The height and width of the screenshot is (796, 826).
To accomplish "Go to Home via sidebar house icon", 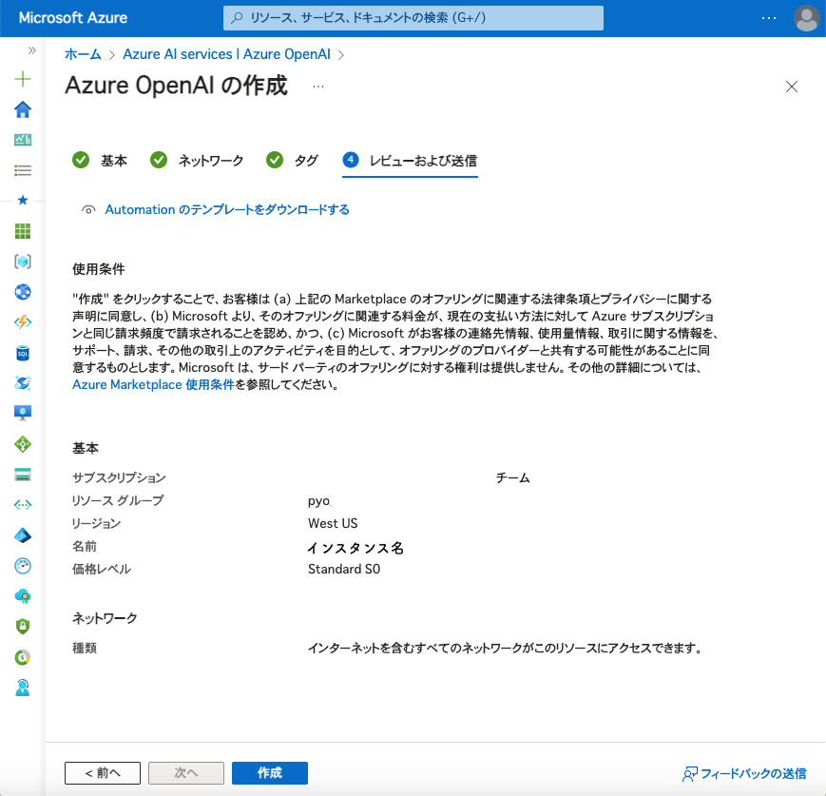I will [x=23, y=109].
